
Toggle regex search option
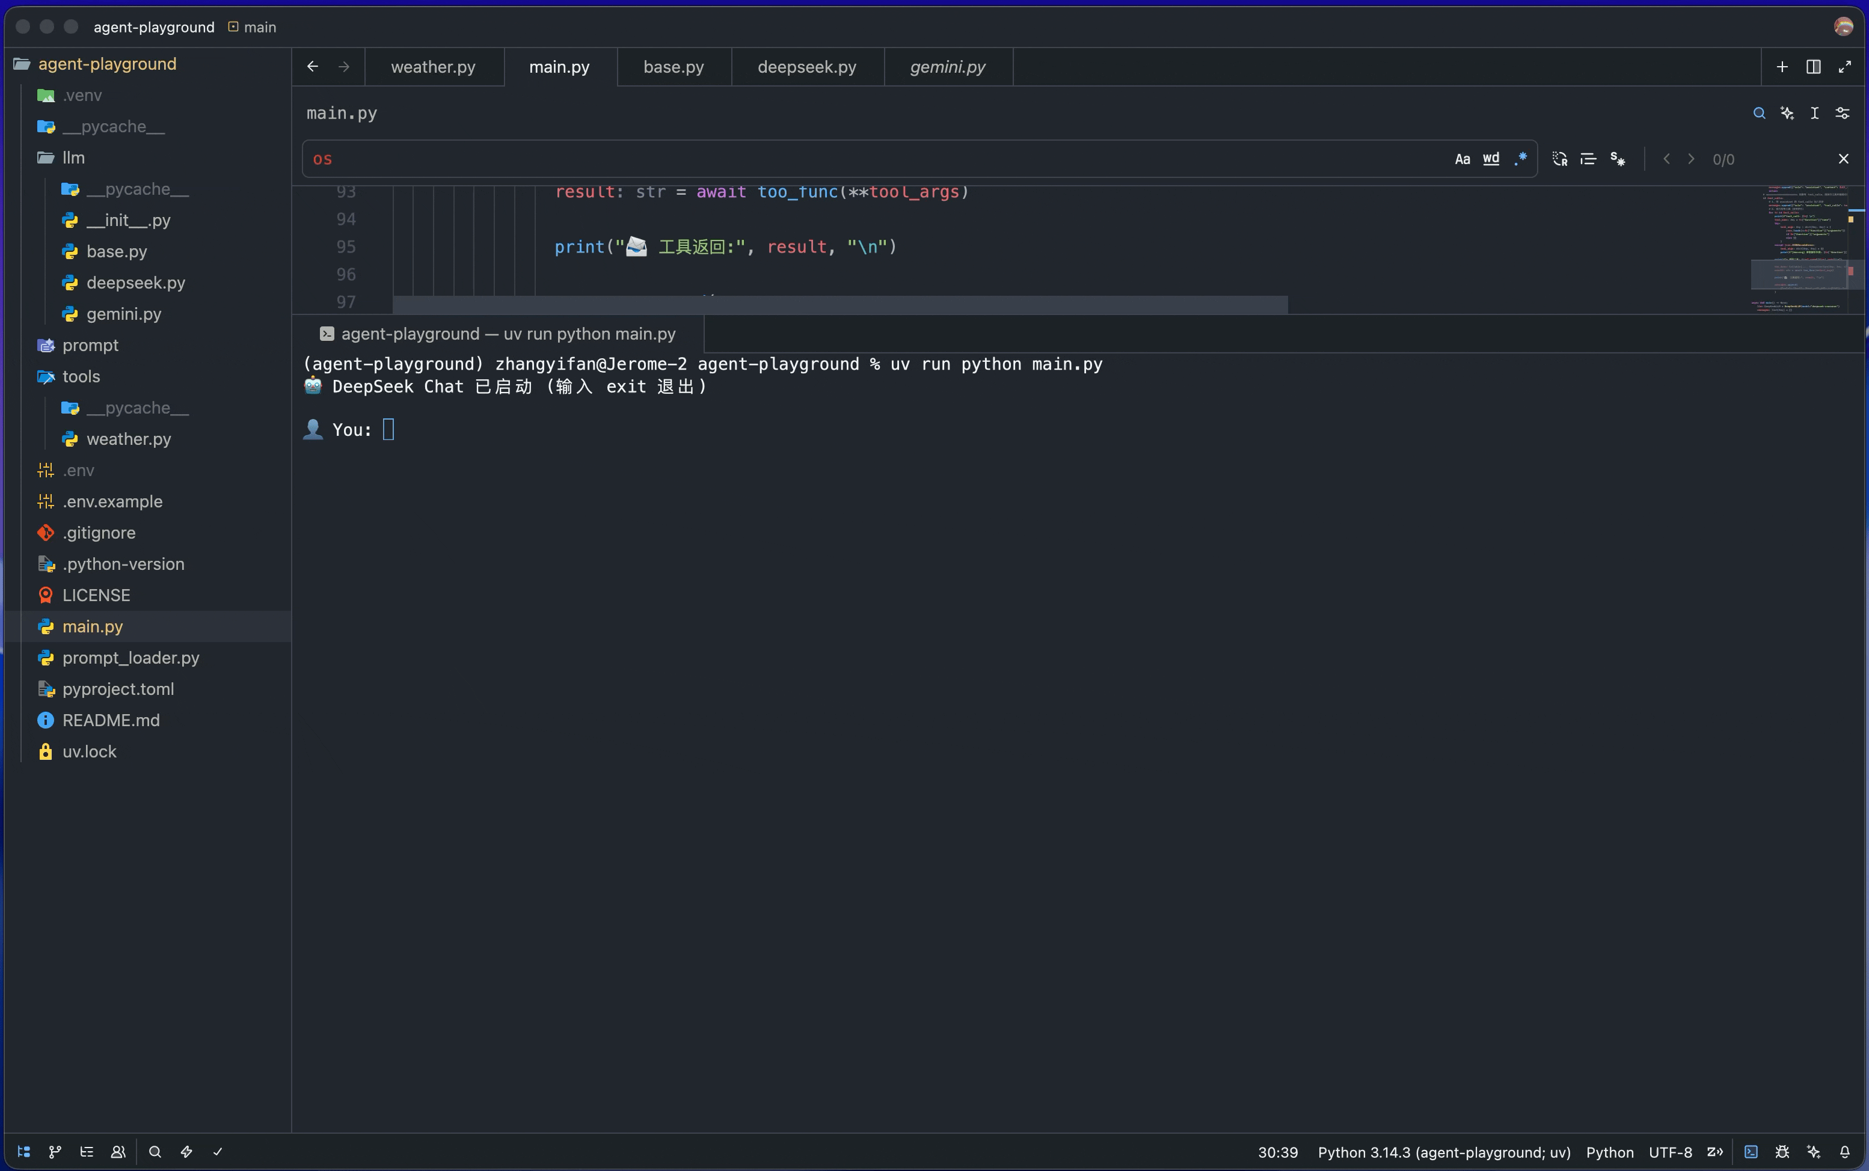point(1520,159)
